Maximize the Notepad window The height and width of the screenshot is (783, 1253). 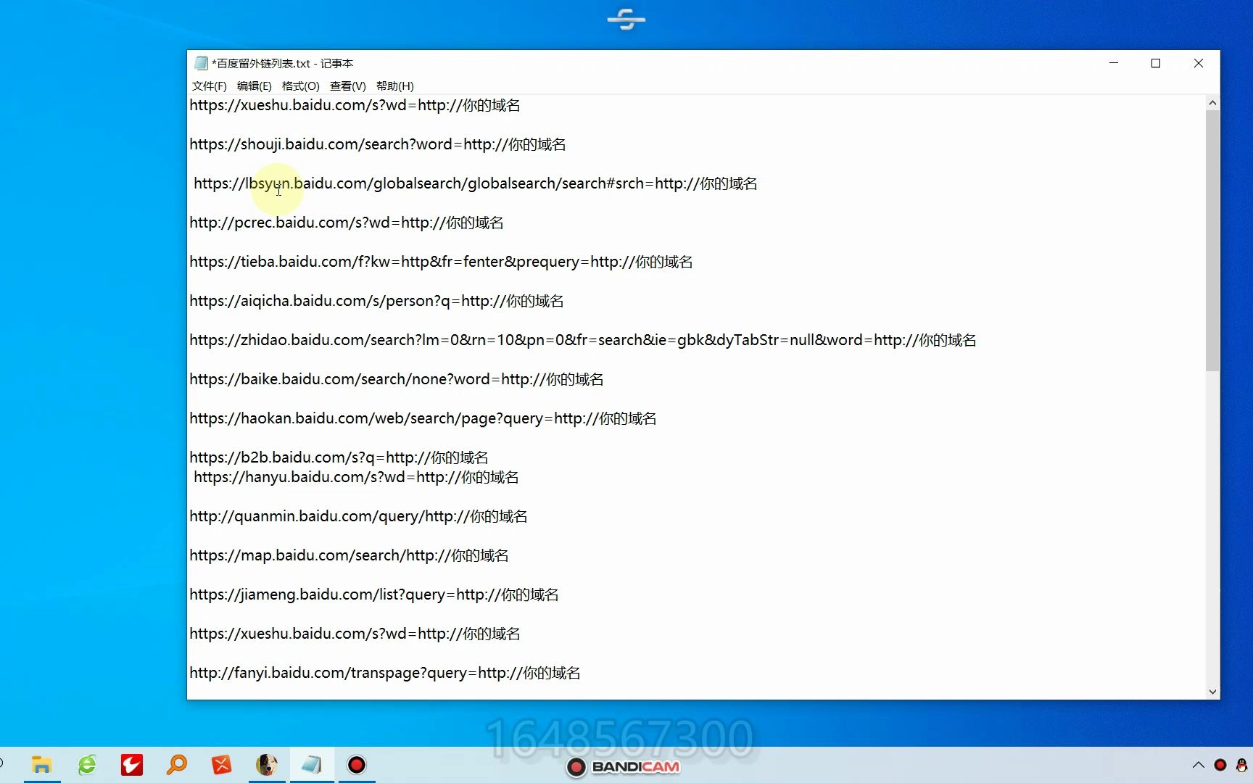tap(1156, 63)
